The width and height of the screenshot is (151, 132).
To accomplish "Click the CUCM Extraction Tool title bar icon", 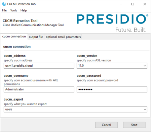I will [4, 4].
